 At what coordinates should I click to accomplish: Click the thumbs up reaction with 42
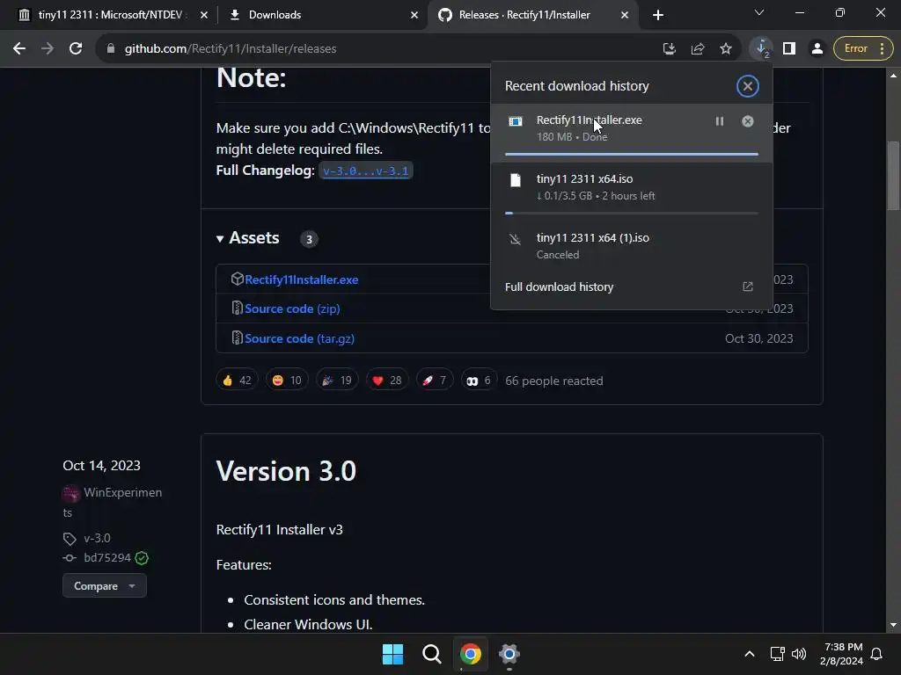pyautogui.click(x=237, y=380)
